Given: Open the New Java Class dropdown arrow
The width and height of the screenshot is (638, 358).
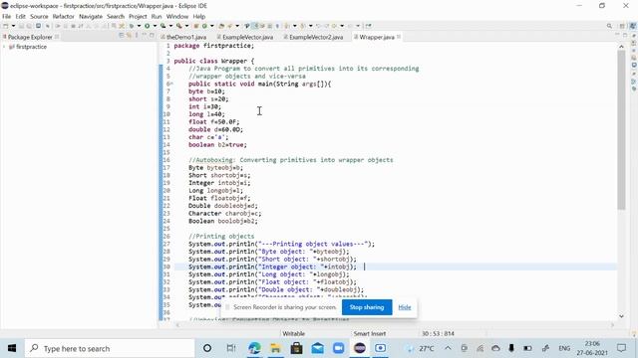Looking at the screenshot, I should [211, 26].
